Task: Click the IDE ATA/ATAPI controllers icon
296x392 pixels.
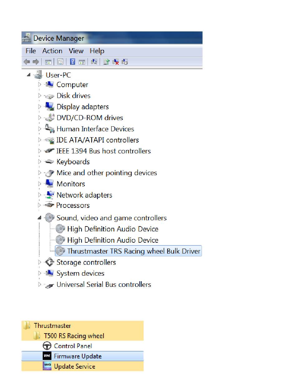Action: click(x=49, y=140)
